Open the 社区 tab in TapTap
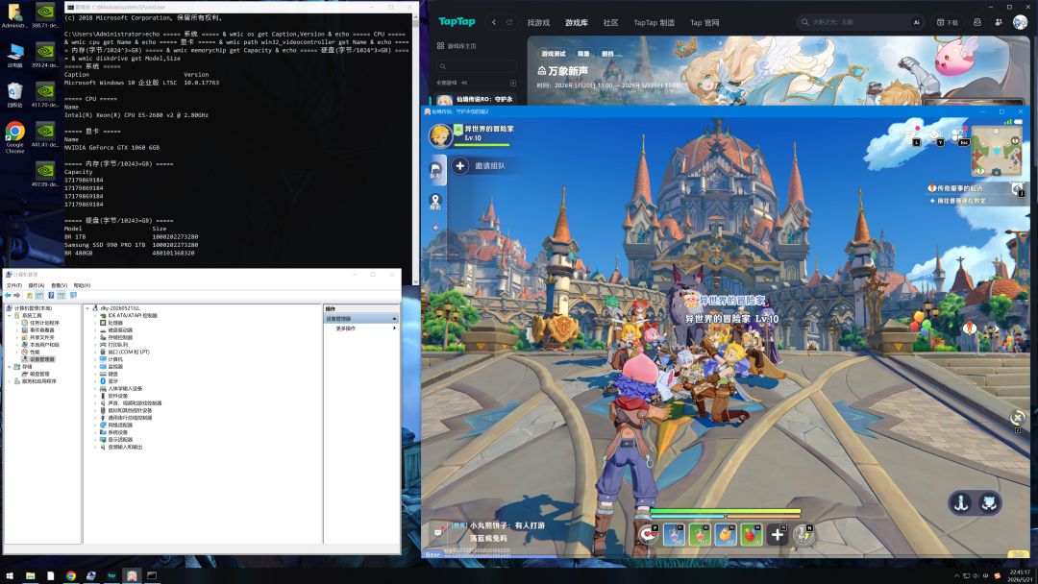 pyautogui.click(x=610, y=22)
